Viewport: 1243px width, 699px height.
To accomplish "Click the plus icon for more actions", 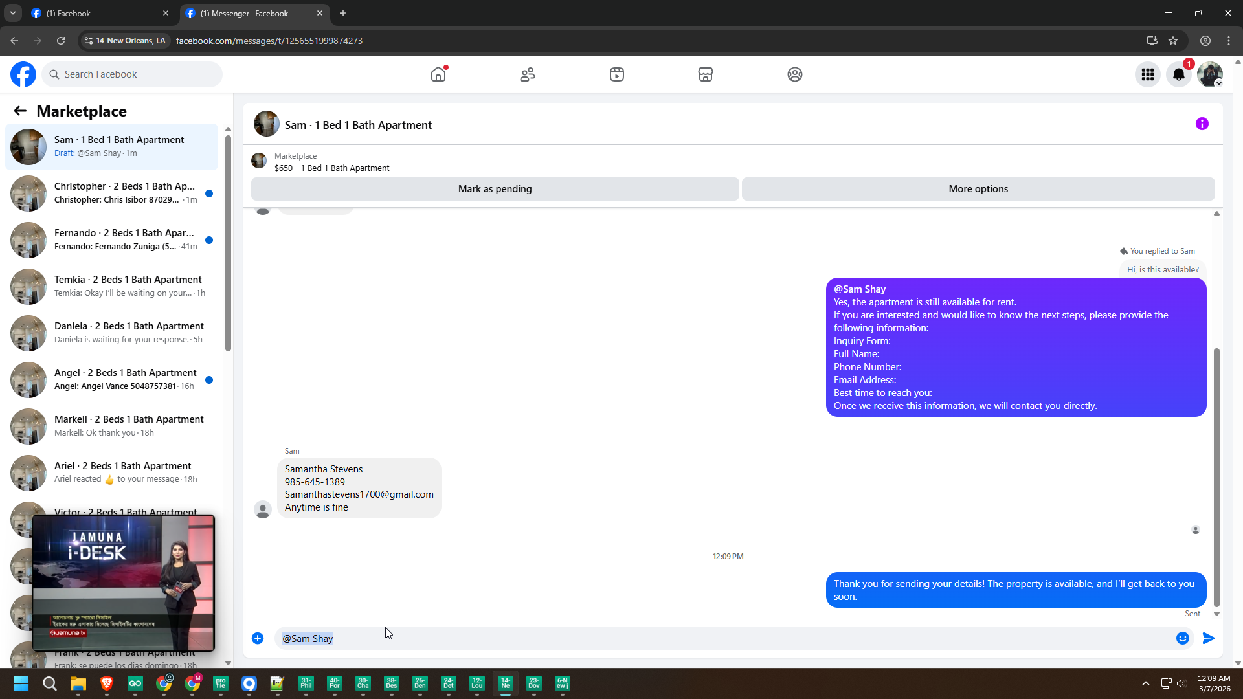I will pyautogui.click(x=258, y=638).
